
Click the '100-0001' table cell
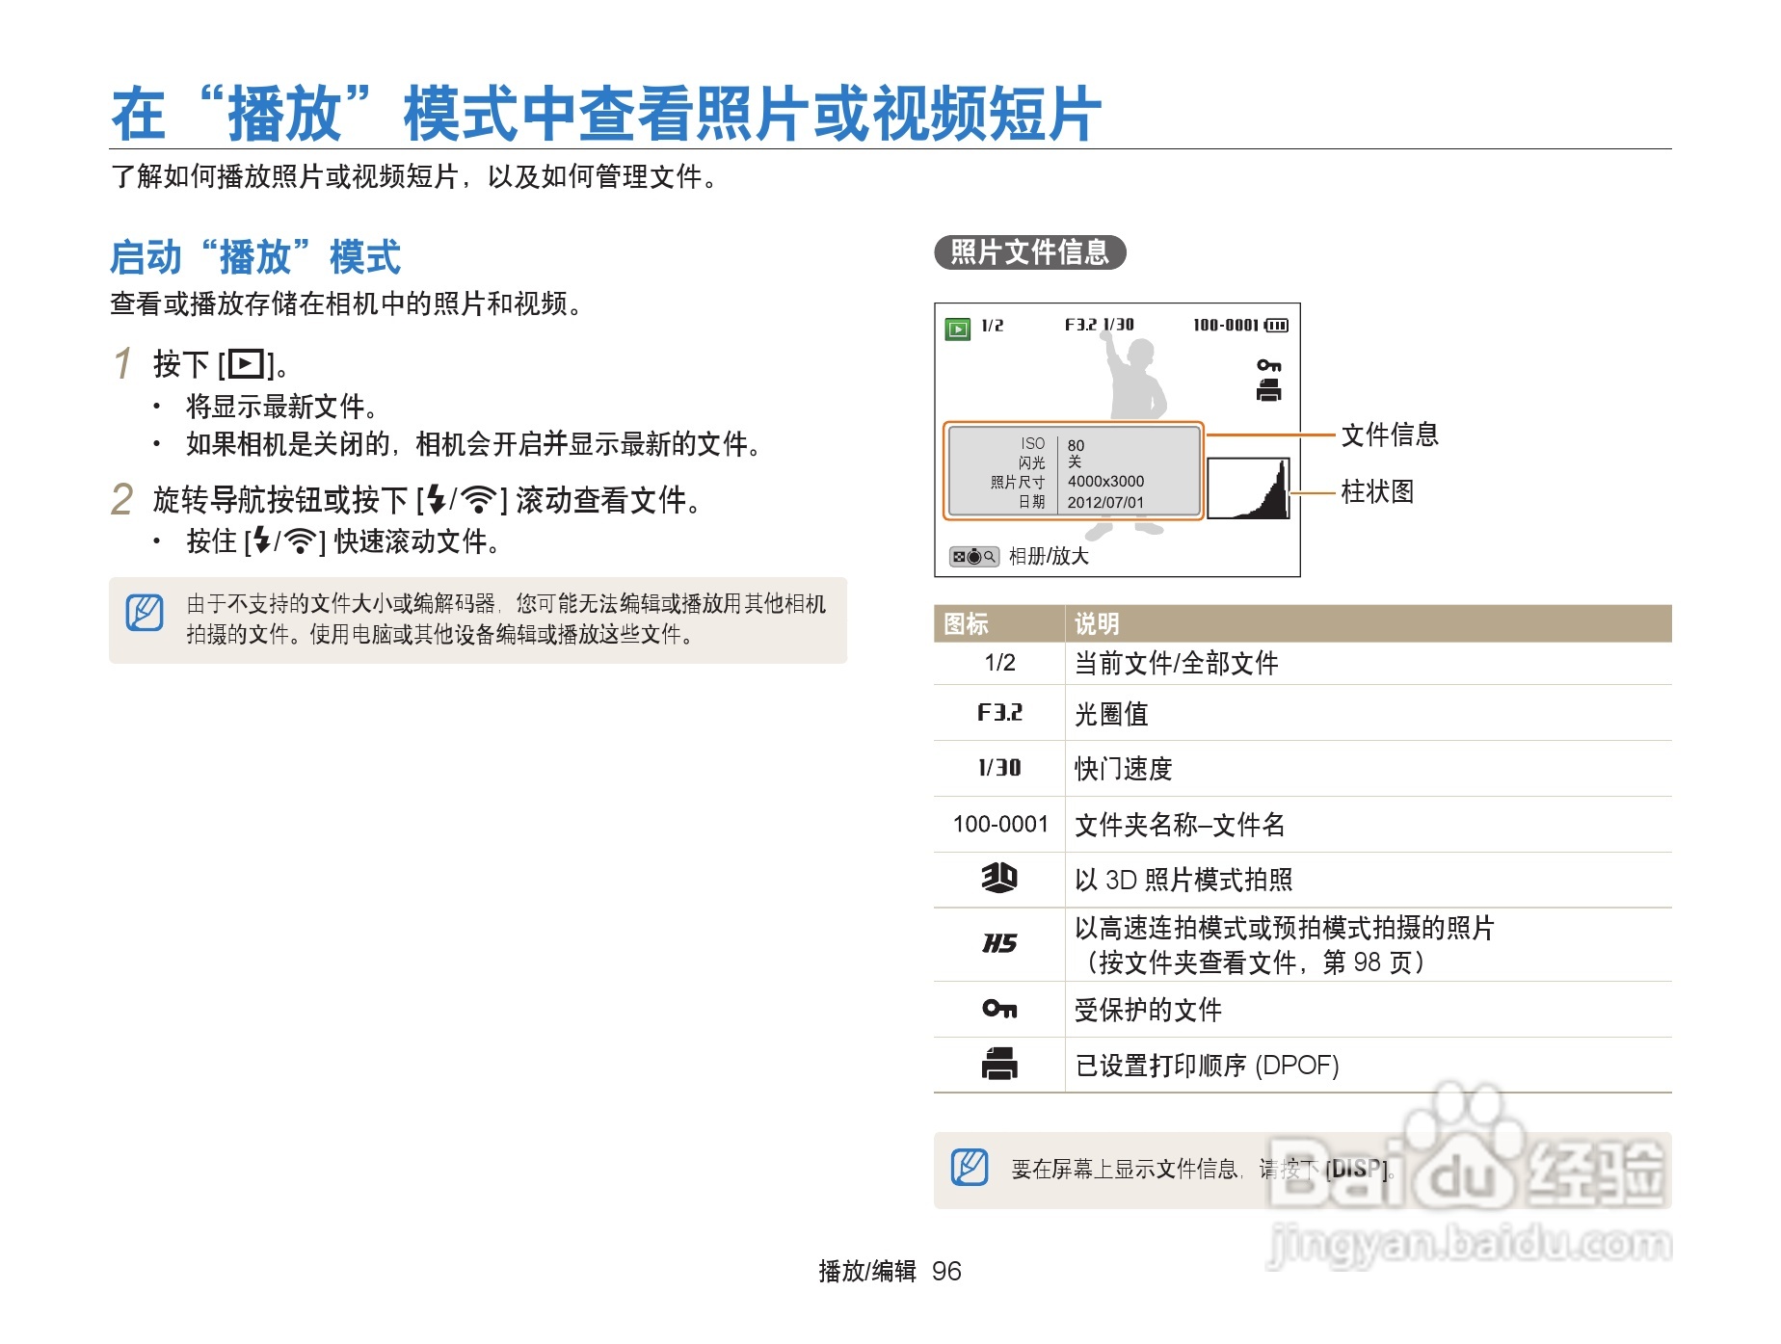[x=999, y=824]
